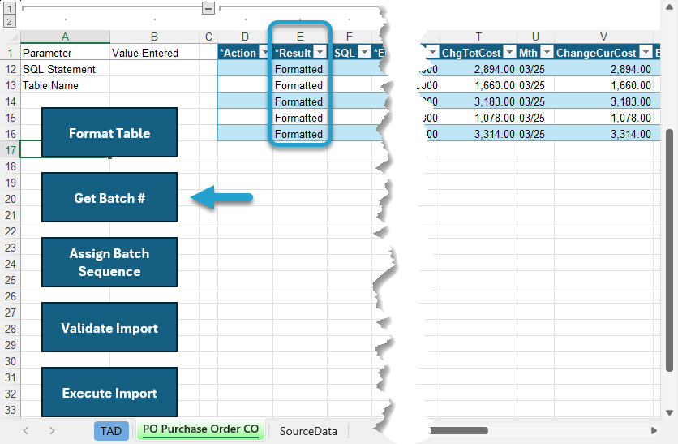Select column U header
Viewport: 678px width, 444px height.
535,37
